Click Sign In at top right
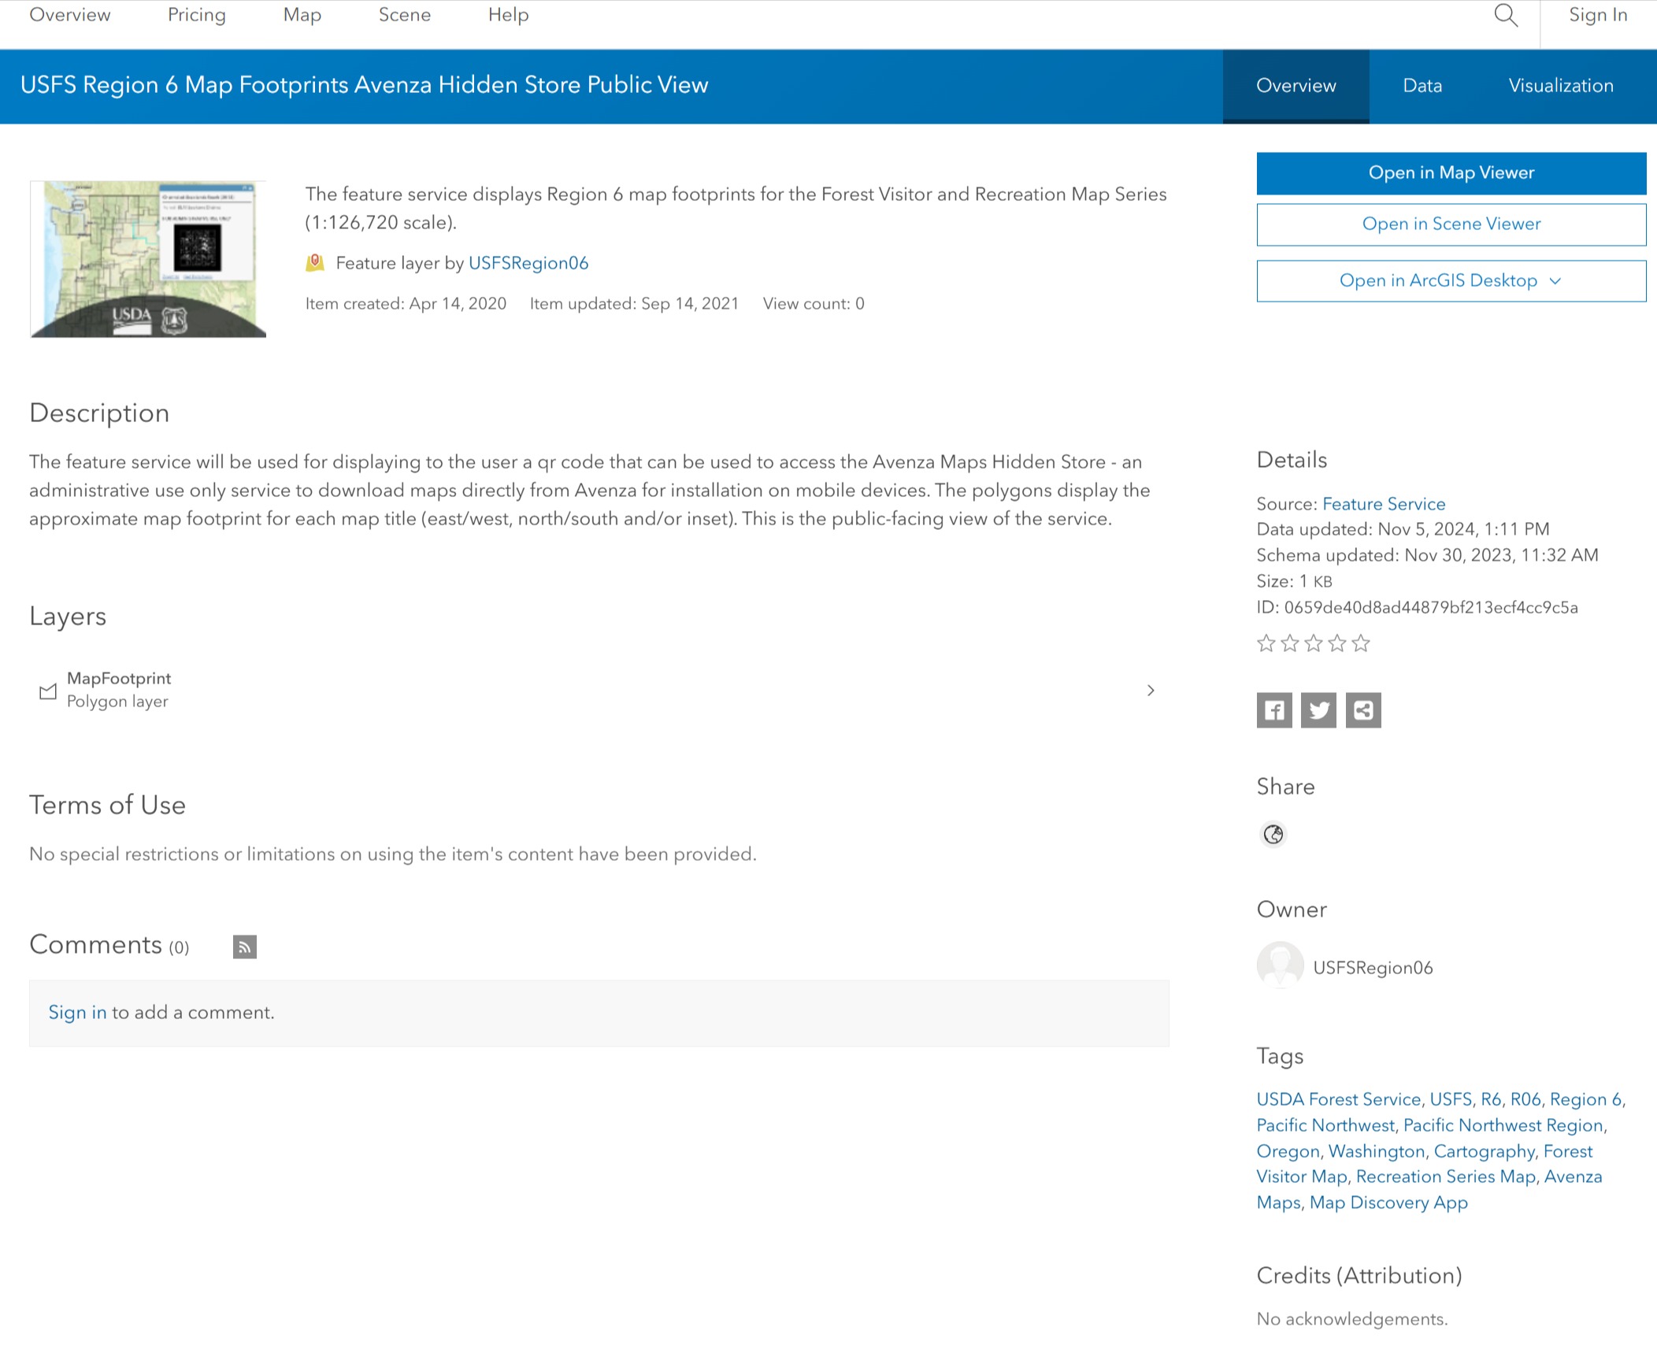The height and width of the screenshot is (1356, 1657). [x=1598, y=15]
